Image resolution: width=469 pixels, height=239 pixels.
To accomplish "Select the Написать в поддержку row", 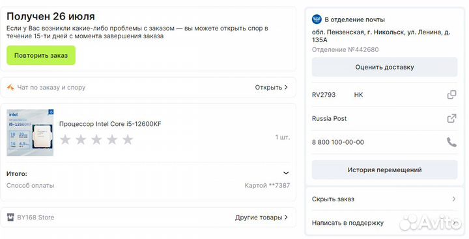I will click(385, 223).
